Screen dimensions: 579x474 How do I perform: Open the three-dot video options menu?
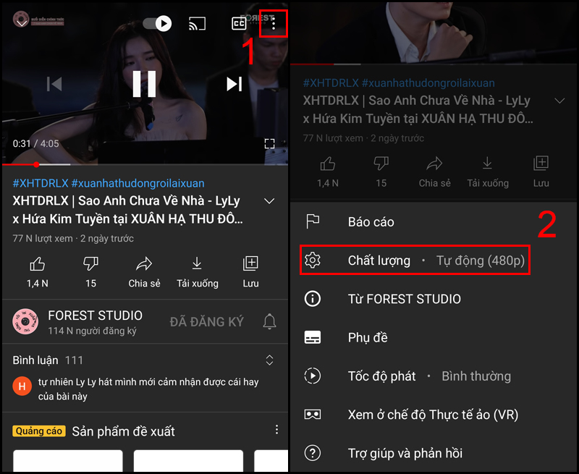[x=274, y=23]
